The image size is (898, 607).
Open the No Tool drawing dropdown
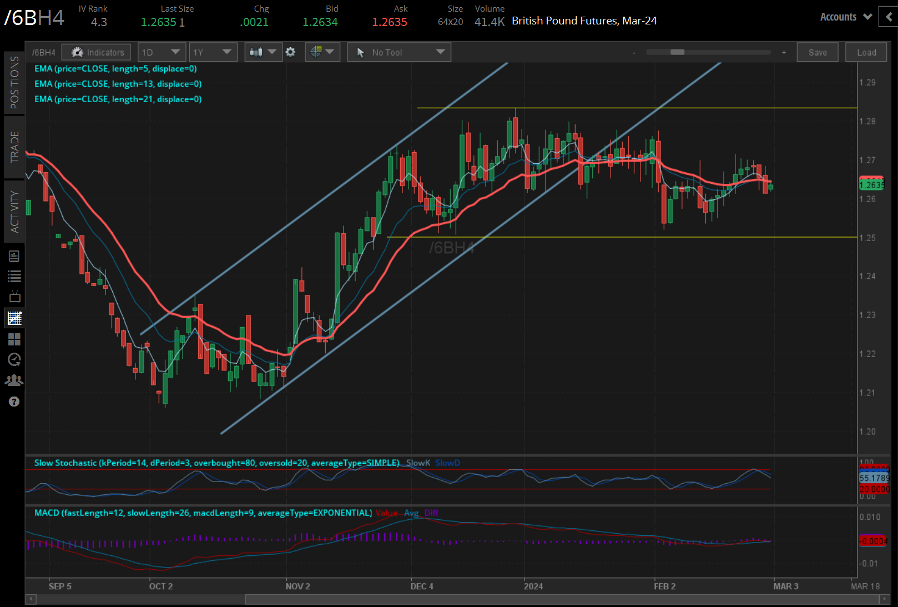point(399,52)
